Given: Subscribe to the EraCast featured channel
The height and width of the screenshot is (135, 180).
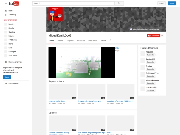Looking at the screenshot, I should coord(151,69).
